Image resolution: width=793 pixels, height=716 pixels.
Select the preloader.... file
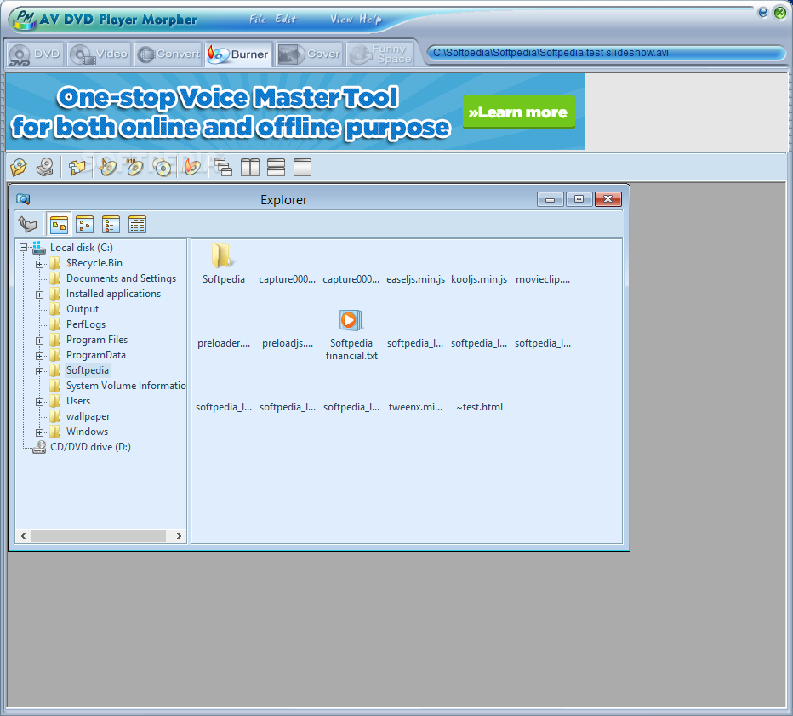(x=224, y=343)
